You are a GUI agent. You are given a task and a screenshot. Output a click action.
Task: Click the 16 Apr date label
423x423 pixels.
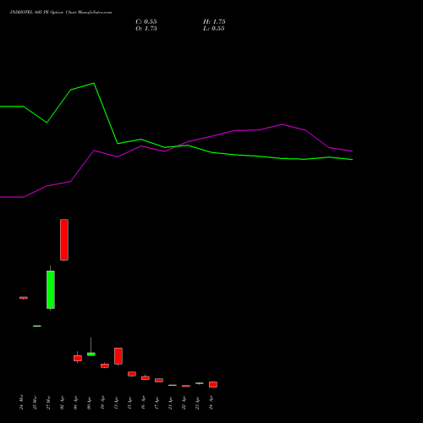pyautogui.click(x=143, y=403)
